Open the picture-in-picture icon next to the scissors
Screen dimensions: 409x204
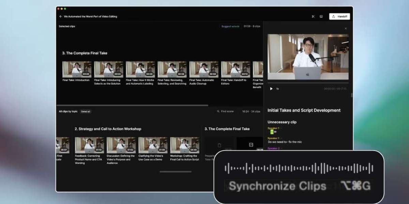pyautogui.click(x=321, y=16)
